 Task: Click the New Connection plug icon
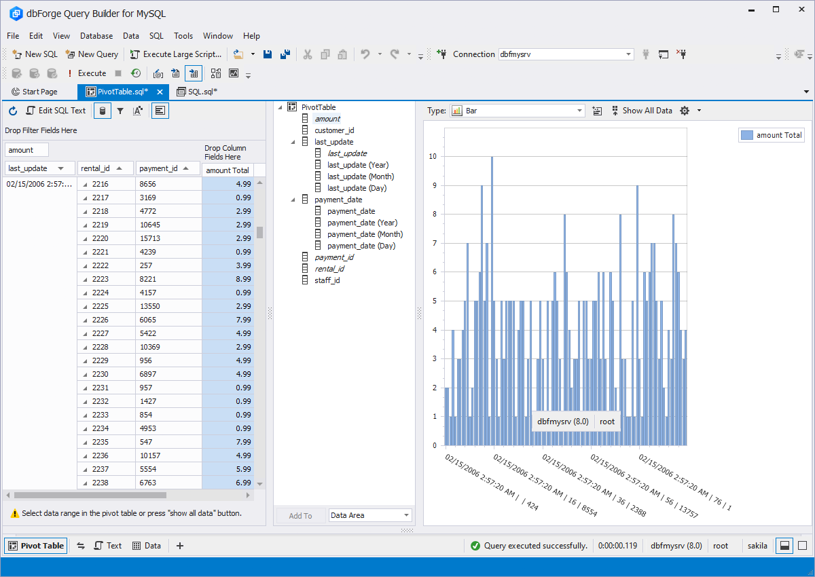click(x=442, y=54)
